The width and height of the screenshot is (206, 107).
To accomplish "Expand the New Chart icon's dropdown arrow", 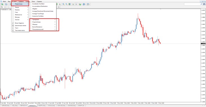I will pyautogui.click(x=4, y=4).
